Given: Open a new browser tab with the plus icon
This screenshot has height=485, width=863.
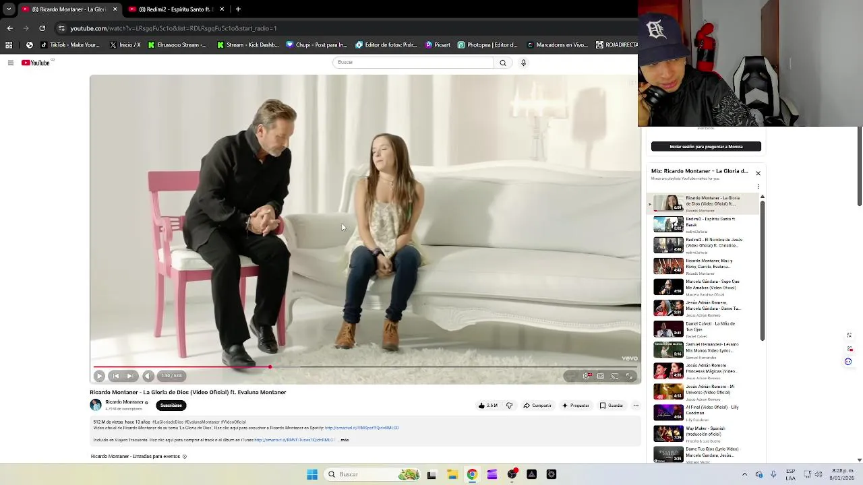Looking at the screenshot, I should 238,9.
